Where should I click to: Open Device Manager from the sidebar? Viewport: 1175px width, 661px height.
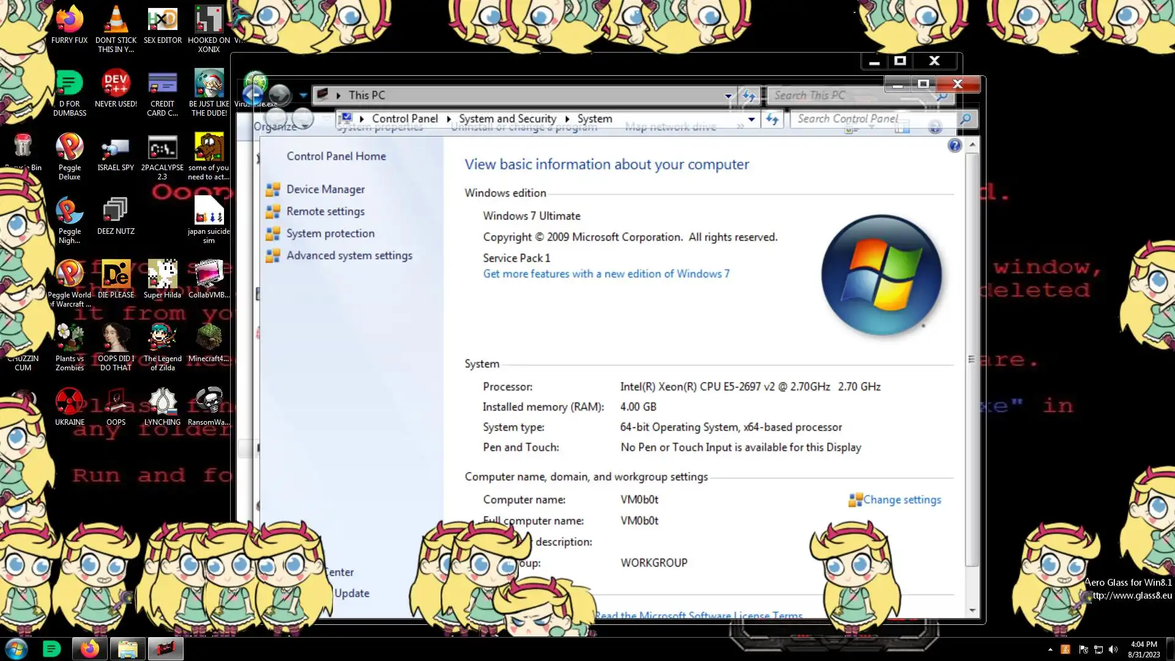tap(325, 189)
